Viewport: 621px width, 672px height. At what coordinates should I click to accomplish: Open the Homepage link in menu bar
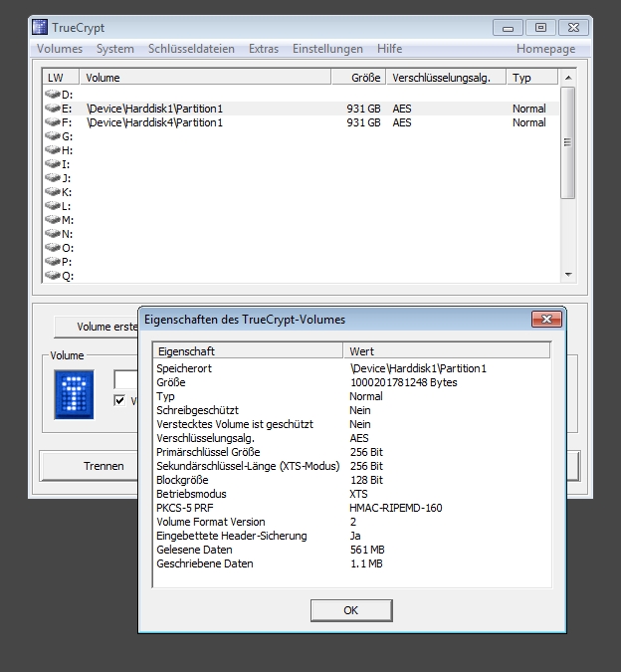click(545, 49)
